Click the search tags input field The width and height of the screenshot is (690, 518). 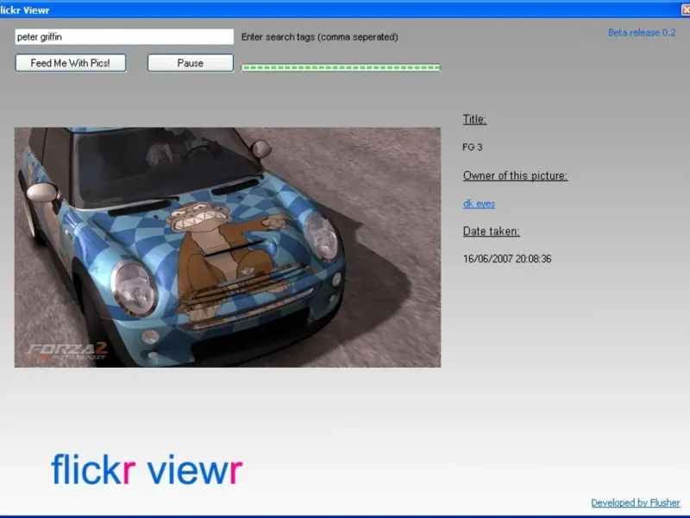click(124, 37)
